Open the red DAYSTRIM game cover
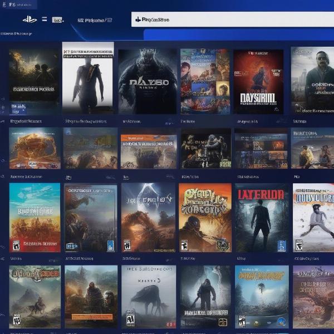Screen dimensions: 334x334 [x=258, y=82]
